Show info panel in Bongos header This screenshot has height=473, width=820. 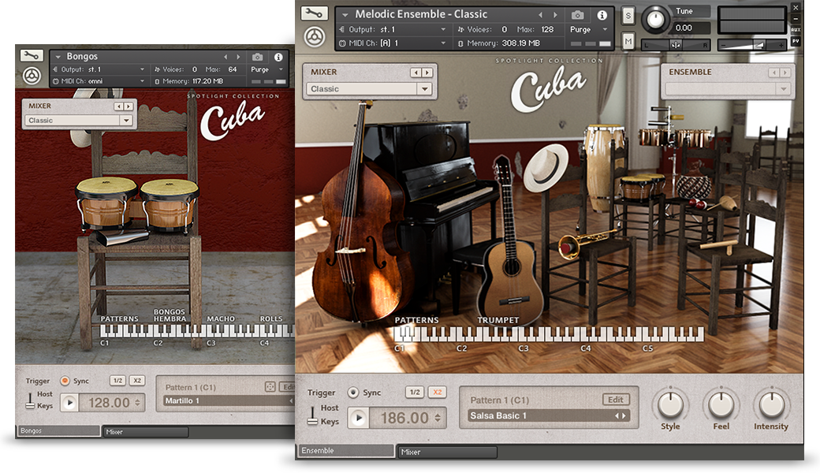pyautogui.click(x=279, y=57)
